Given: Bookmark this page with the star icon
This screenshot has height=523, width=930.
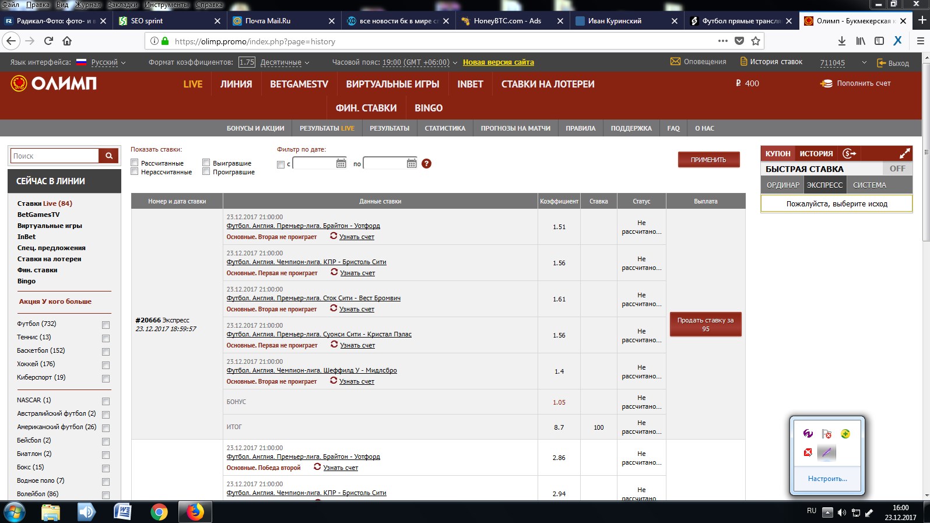Looking at the screenshot, I should (756, 41).
